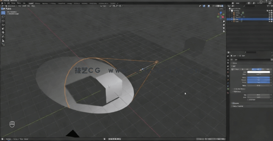Select the Cursor tool
This screenshot has width=273, height=141.
click(3, 17)
